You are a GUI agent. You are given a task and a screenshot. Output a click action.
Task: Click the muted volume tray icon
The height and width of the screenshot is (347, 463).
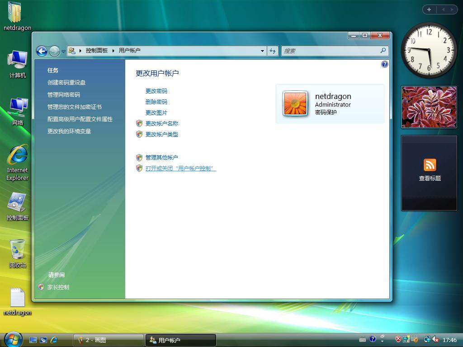435,340
